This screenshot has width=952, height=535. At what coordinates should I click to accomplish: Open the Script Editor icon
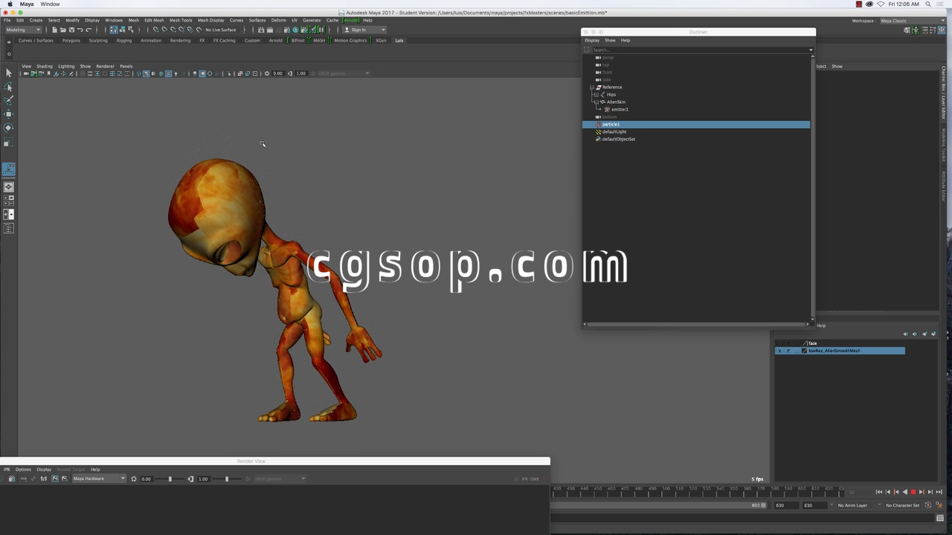940,518
